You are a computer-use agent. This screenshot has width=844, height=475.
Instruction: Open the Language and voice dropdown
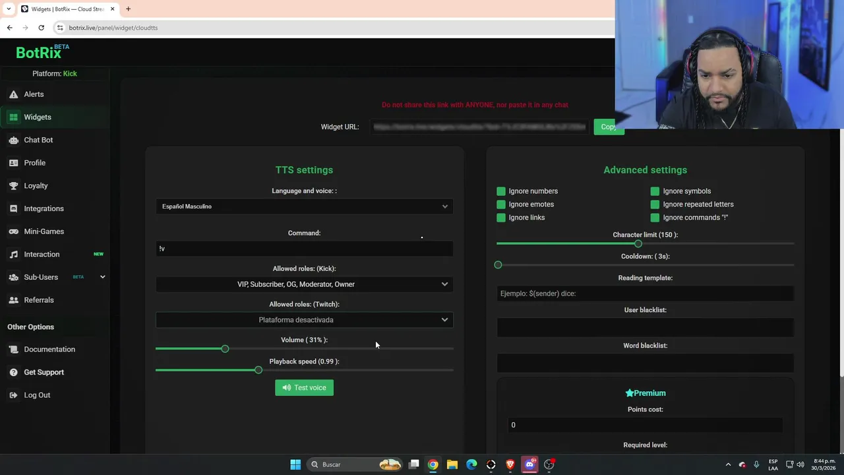304,206
